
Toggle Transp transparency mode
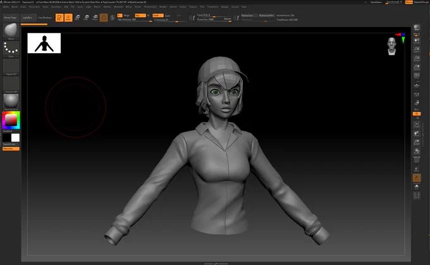click(417, 169)
